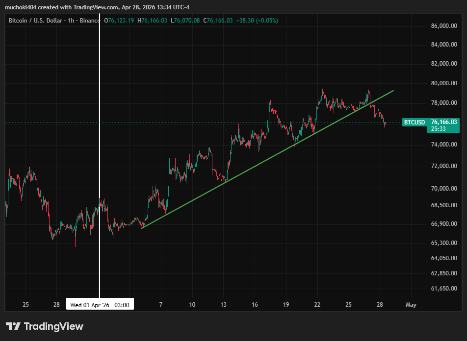The width and height of the screenshot is (467, 341).
Task: Click the TradingView logo icon
Action: (13, 326)
